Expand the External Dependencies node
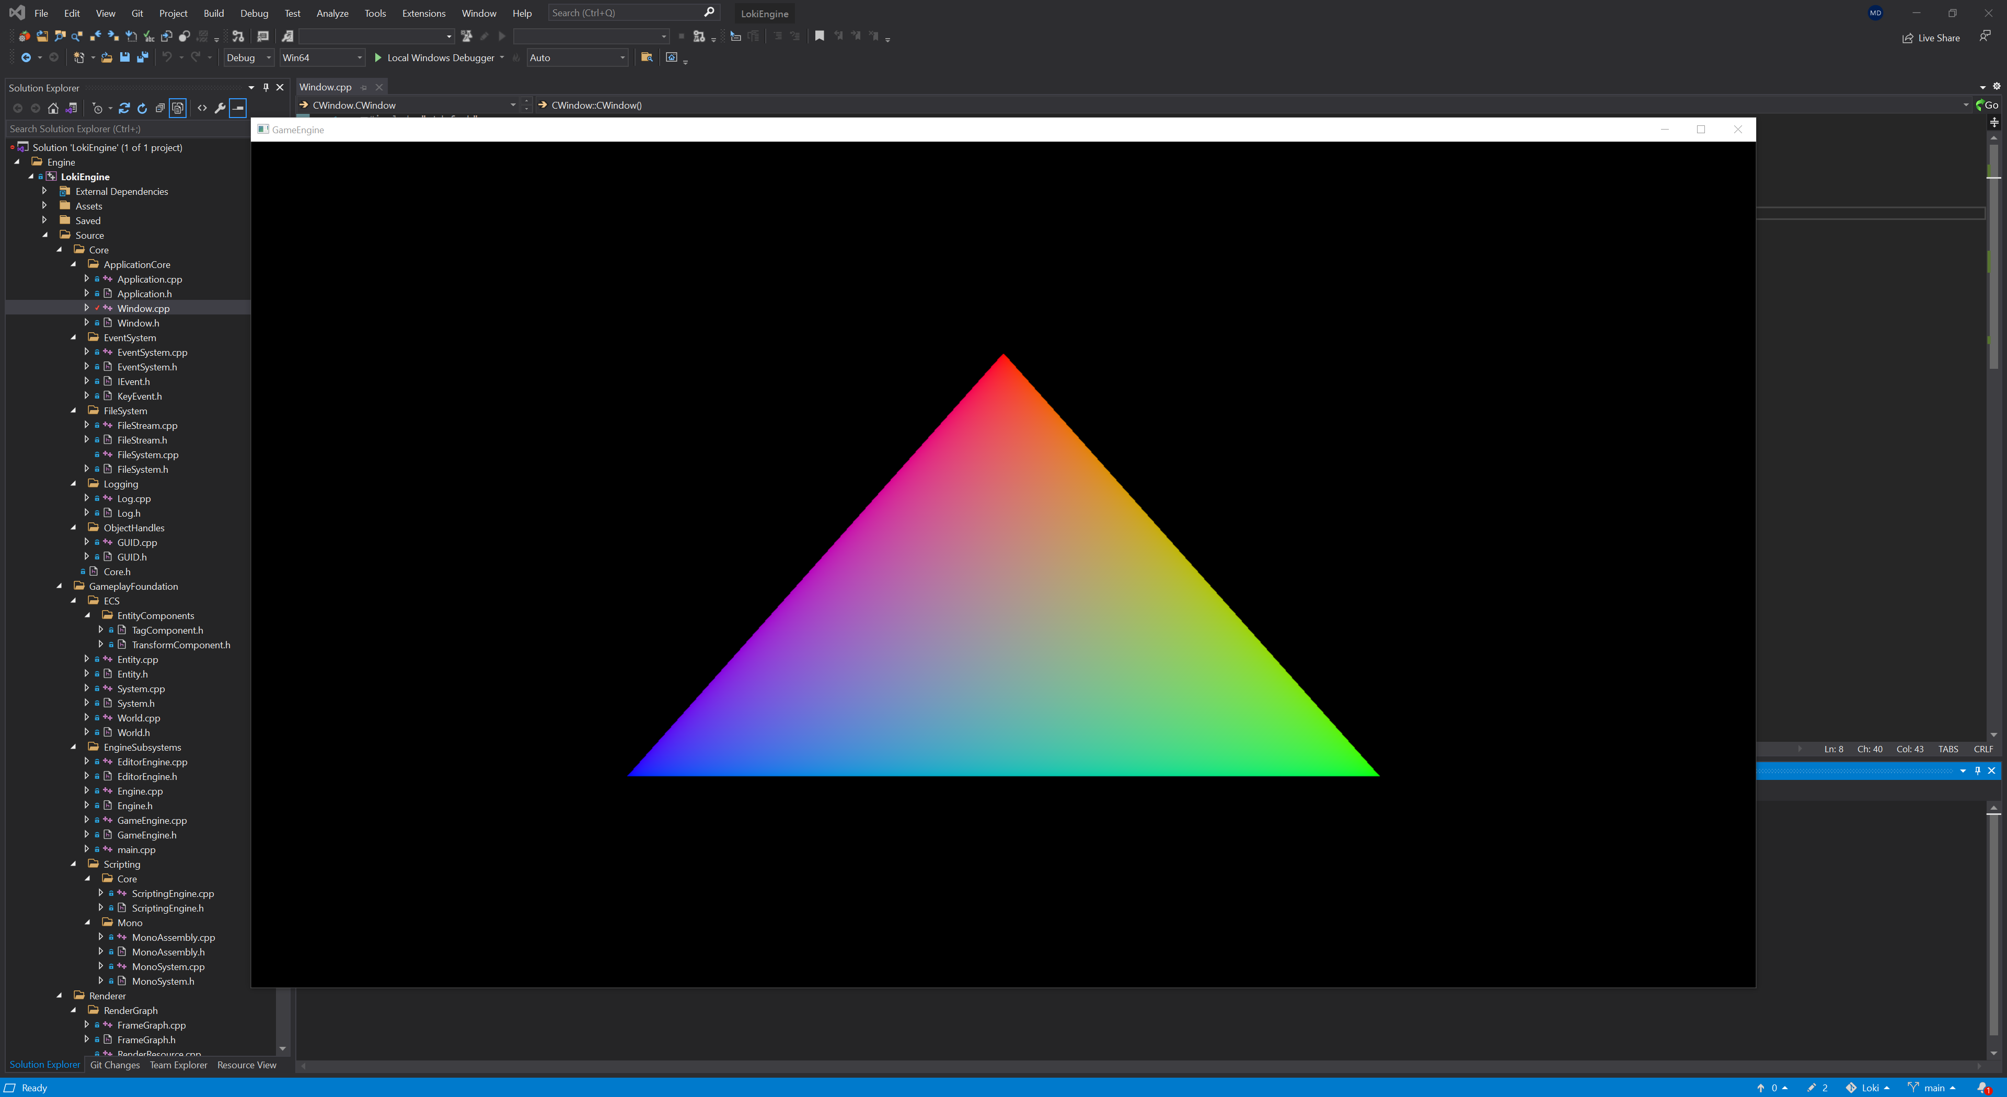2007x1097 pixels. (45, 191)
